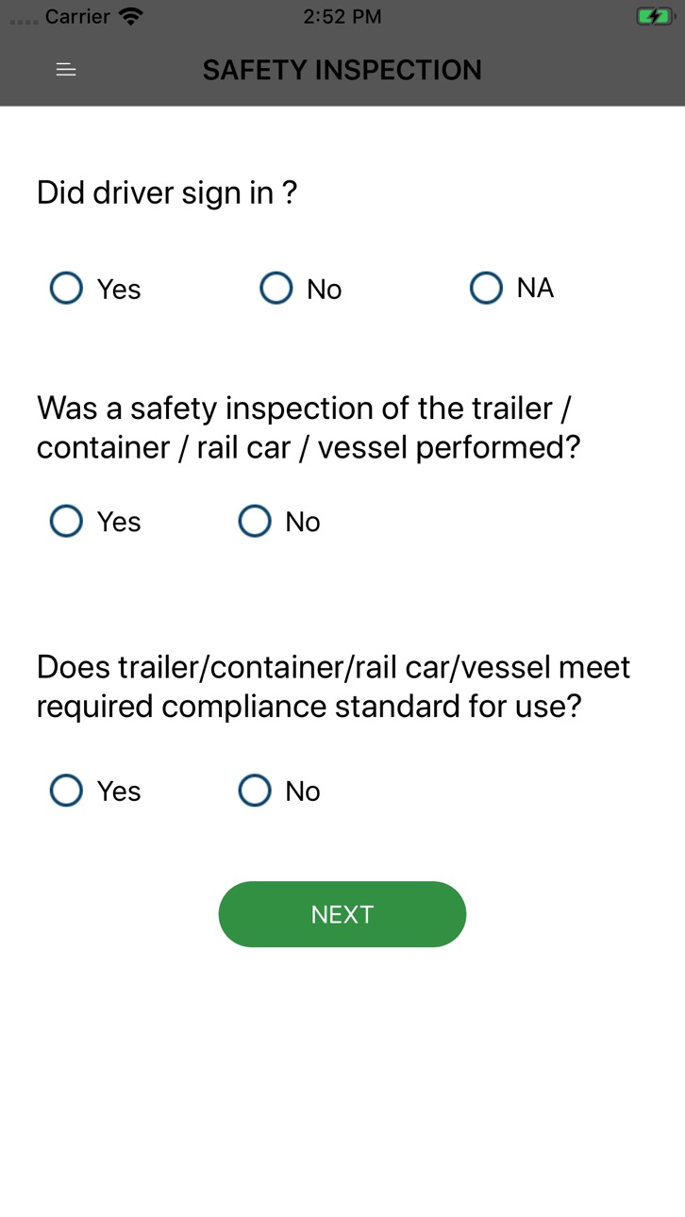
Task: Tap the 2:52 PM clock
Action: click(x=342, y=16)
